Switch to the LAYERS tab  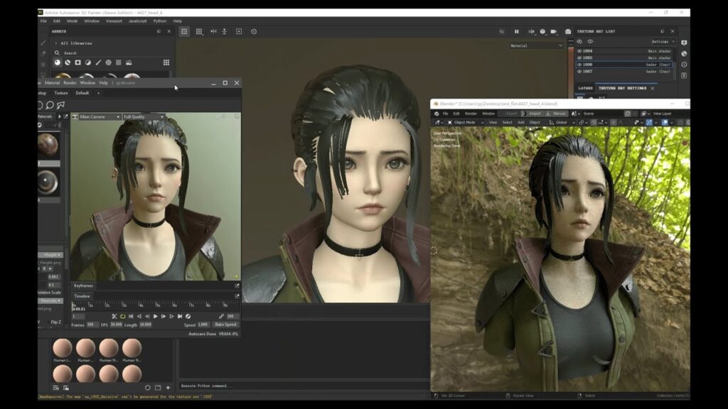click(x=585, y=88)
